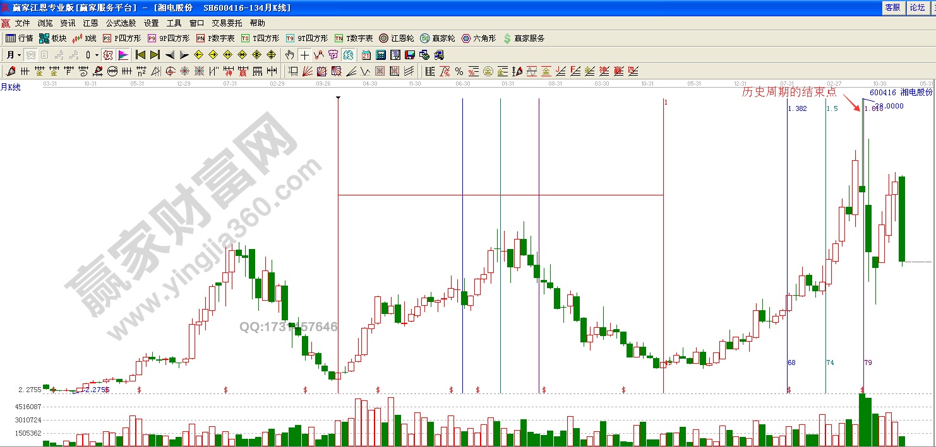This screenshot has width=936, height=447.
Task: Toggle the colored flag indicator button
Action: pyautogui.click(x=123, y=55)
